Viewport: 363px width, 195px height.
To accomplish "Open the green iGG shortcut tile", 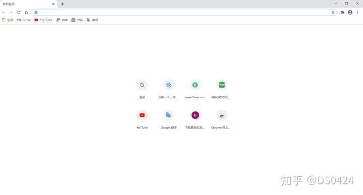I will [221, 89].
